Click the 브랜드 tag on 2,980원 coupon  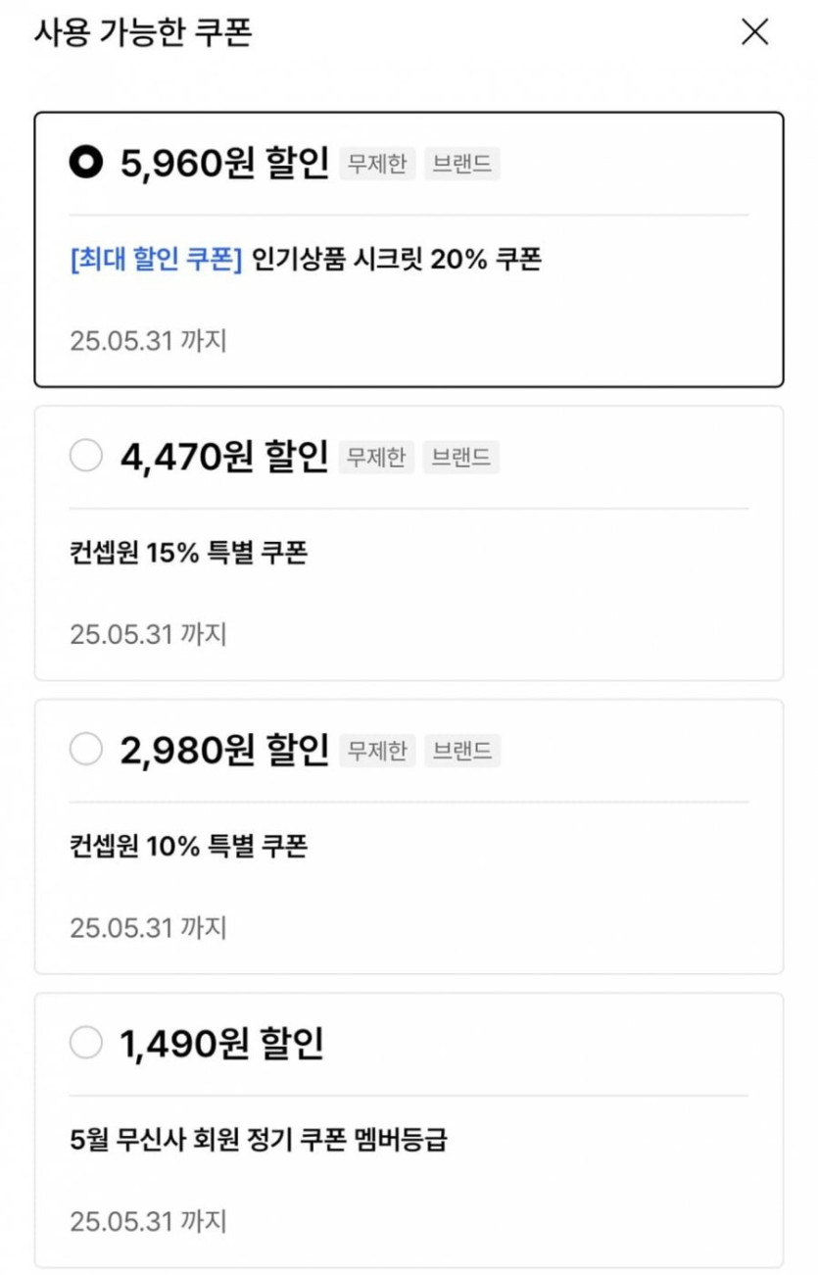pos(461,751)
